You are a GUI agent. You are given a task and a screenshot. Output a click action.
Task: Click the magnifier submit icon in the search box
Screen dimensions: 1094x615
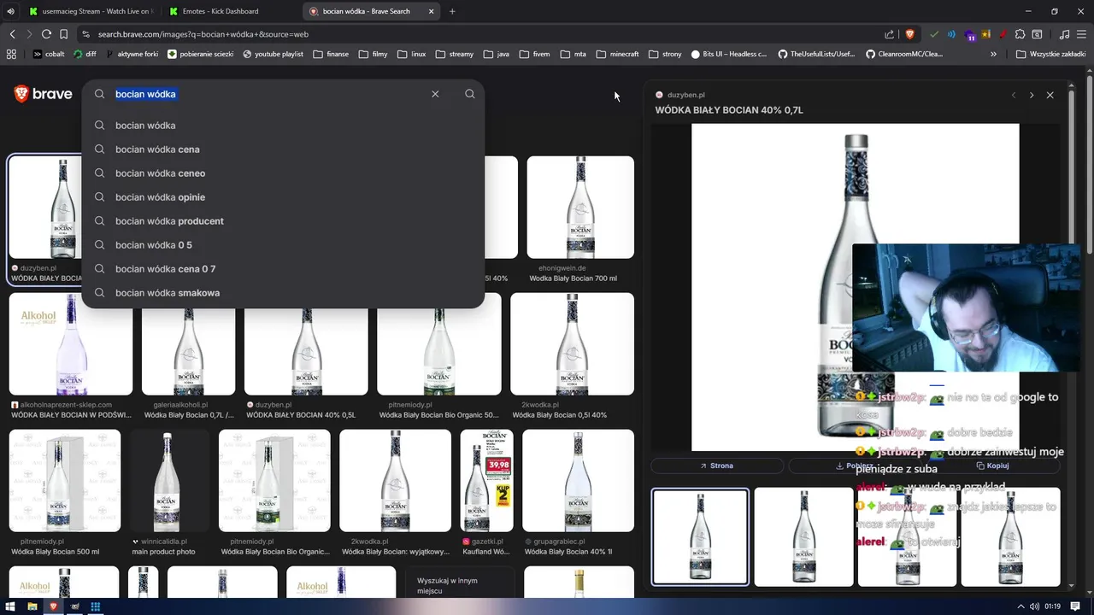tap(470, 94)
